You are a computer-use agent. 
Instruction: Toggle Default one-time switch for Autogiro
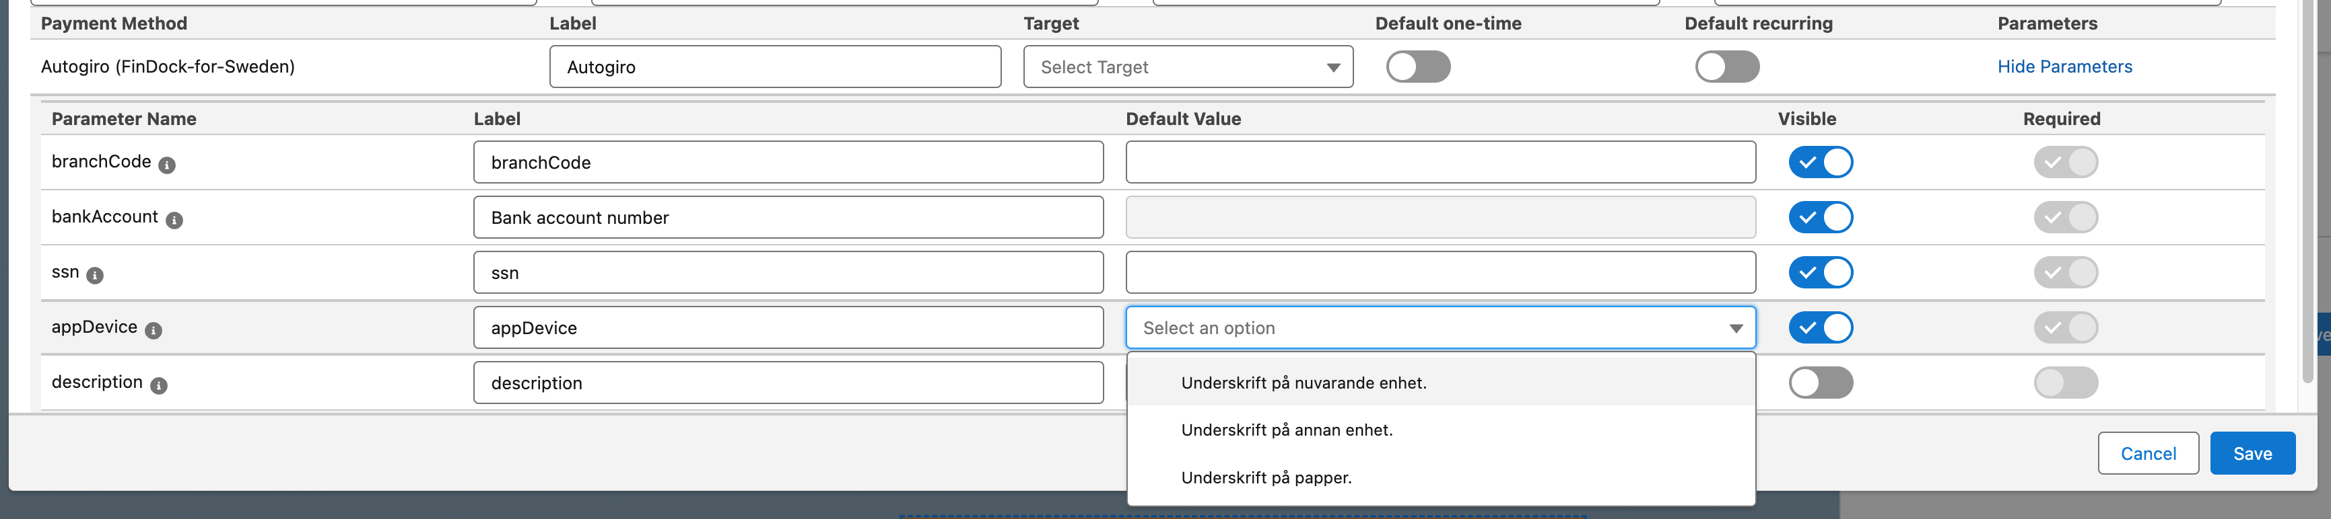1417,67
